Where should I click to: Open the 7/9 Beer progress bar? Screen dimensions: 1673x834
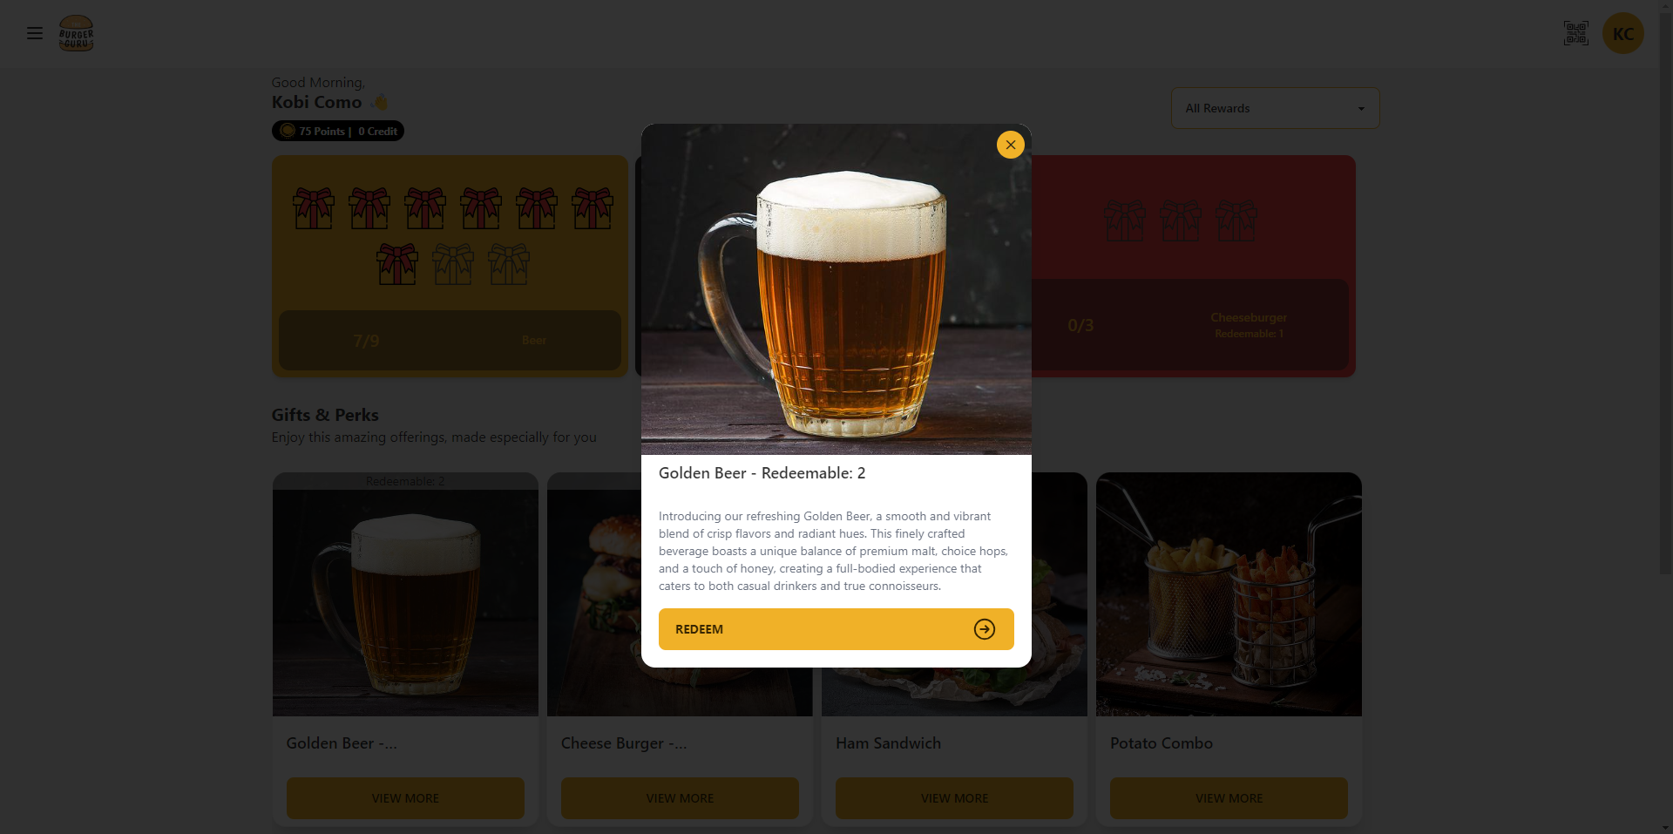point(450,340)
